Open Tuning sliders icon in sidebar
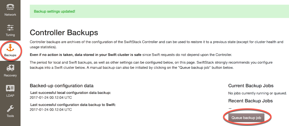 coord(10,28)
